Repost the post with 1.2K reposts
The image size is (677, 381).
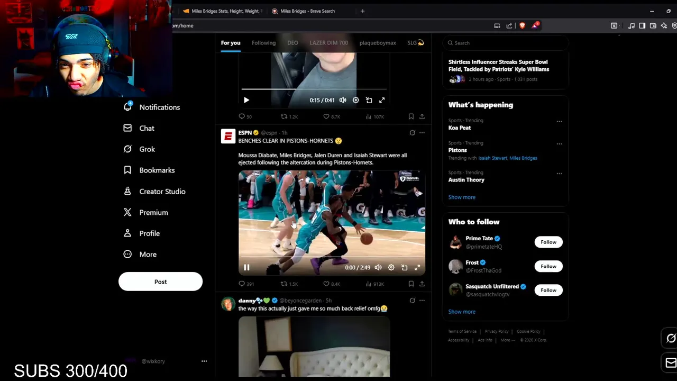click(x=289, y=116)
